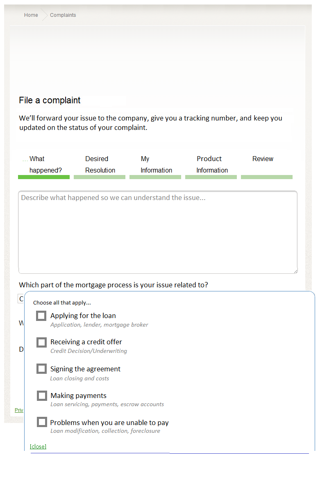Image resolution: width=336 pixels, height=482 pixels.
Task: Switch to the Desired Resolution step
Action: 100,164
